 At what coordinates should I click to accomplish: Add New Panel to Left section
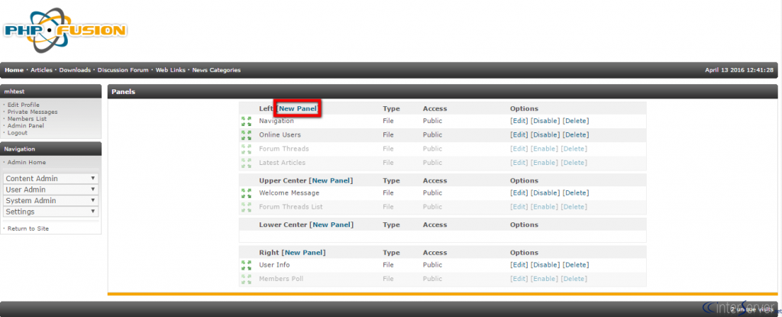[x=298, y=108]
